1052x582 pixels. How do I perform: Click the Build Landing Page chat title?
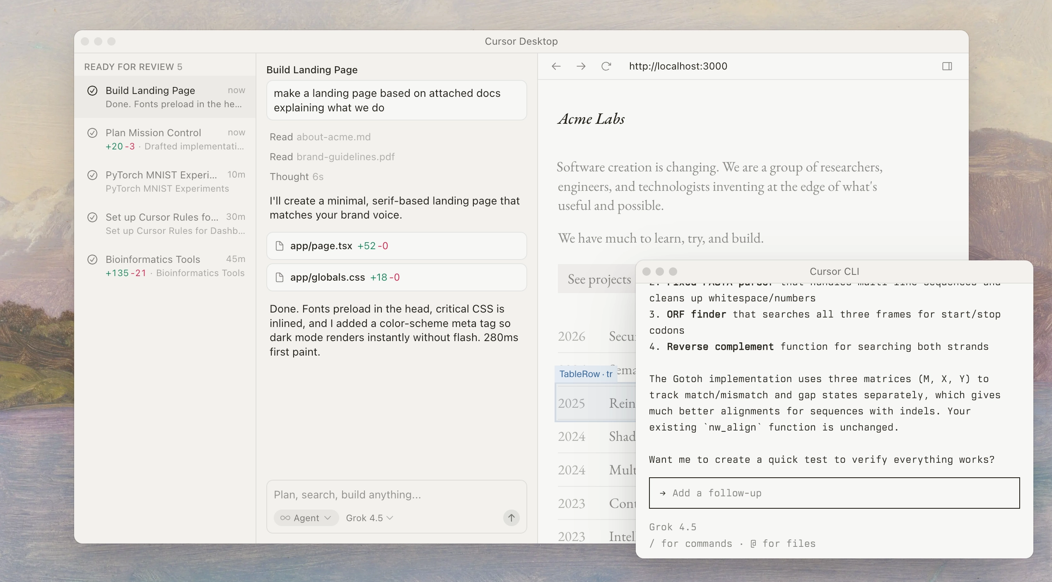pos(312,70)
